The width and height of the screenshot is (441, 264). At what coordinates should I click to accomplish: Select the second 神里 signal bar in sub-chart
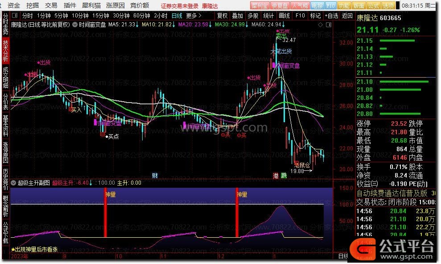(237, 213)
